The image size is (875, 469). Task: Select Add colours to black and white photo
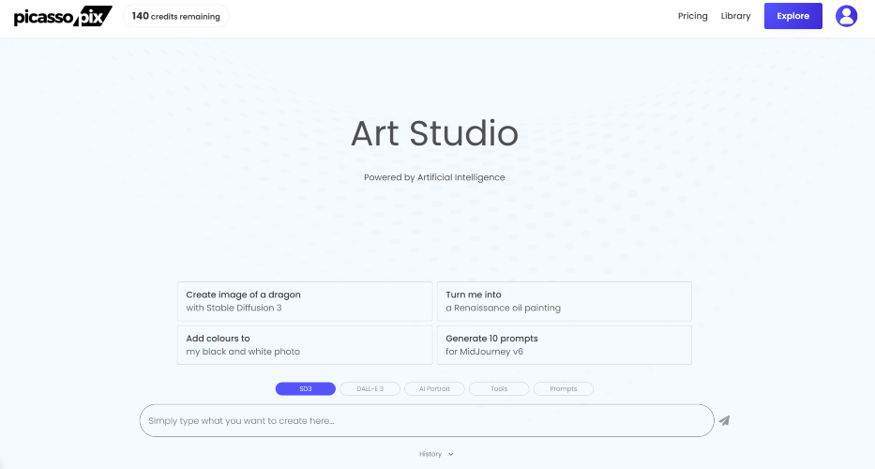305,345
